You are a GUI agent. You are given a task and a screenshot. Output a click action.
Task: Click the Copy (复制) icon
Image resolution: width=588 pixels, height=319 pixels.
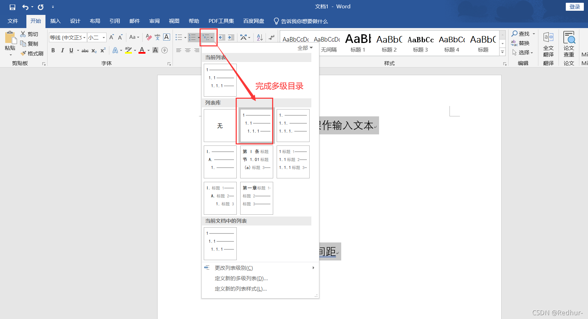coord(23,43)
